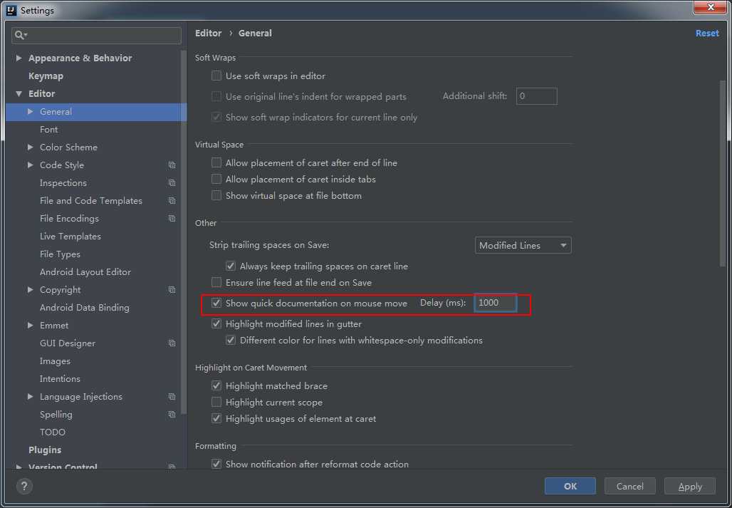
Task: Open Android Layout Editor settings
Action: 85,272
